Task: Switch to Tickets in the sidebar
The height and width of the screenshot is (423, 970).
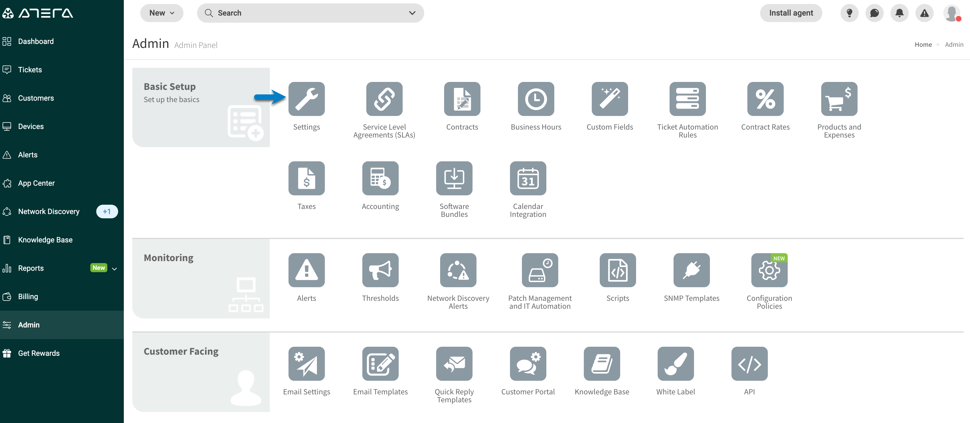Action: 30,69
